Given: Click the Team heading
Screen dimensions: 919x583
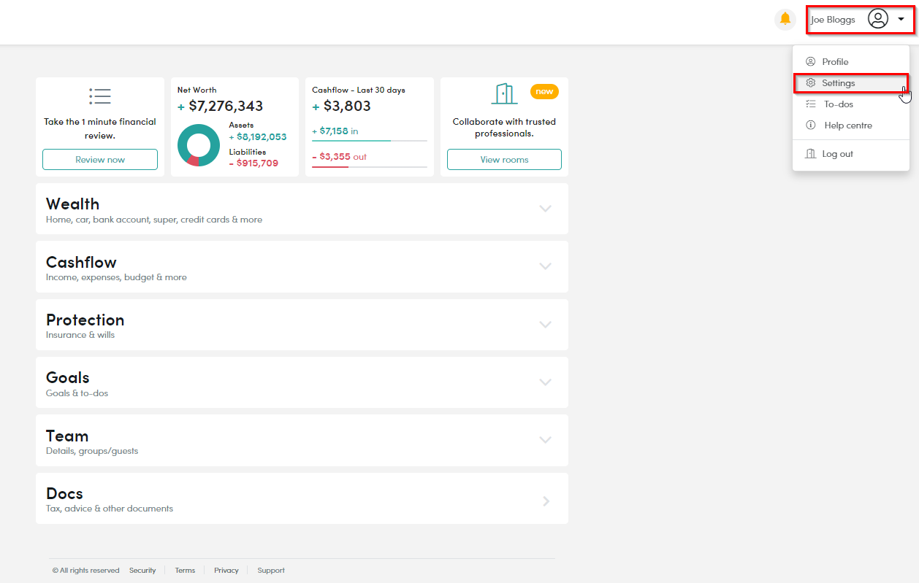Looking at the screenshot, I should tap(67, 436).
